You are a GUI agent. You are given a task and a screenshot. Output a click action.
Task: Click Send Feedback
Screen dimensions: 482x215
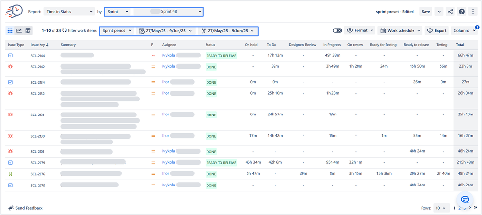pos(26,208)
